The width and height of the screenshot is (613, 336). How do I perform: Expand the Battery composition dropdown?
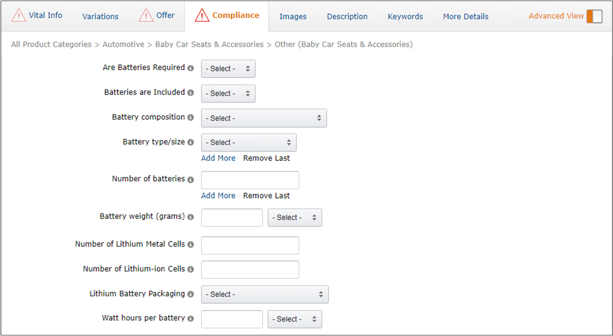(264, 118)
